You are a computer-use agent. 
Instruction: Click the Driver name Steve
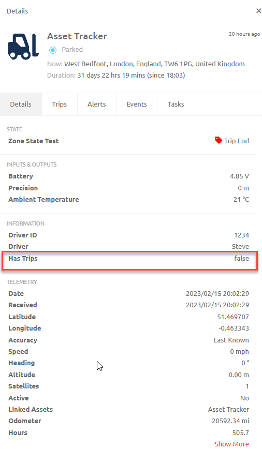pyautogui.click(x=240, y=247)
